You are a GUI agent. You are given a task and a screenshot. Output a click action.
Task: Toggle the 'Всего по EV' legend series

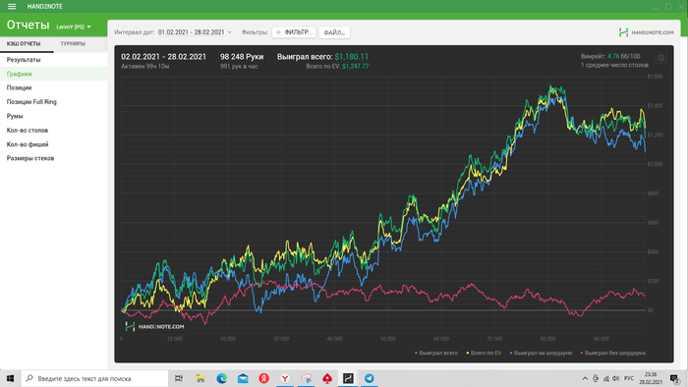pyautogui.click(x=484, y=353)
